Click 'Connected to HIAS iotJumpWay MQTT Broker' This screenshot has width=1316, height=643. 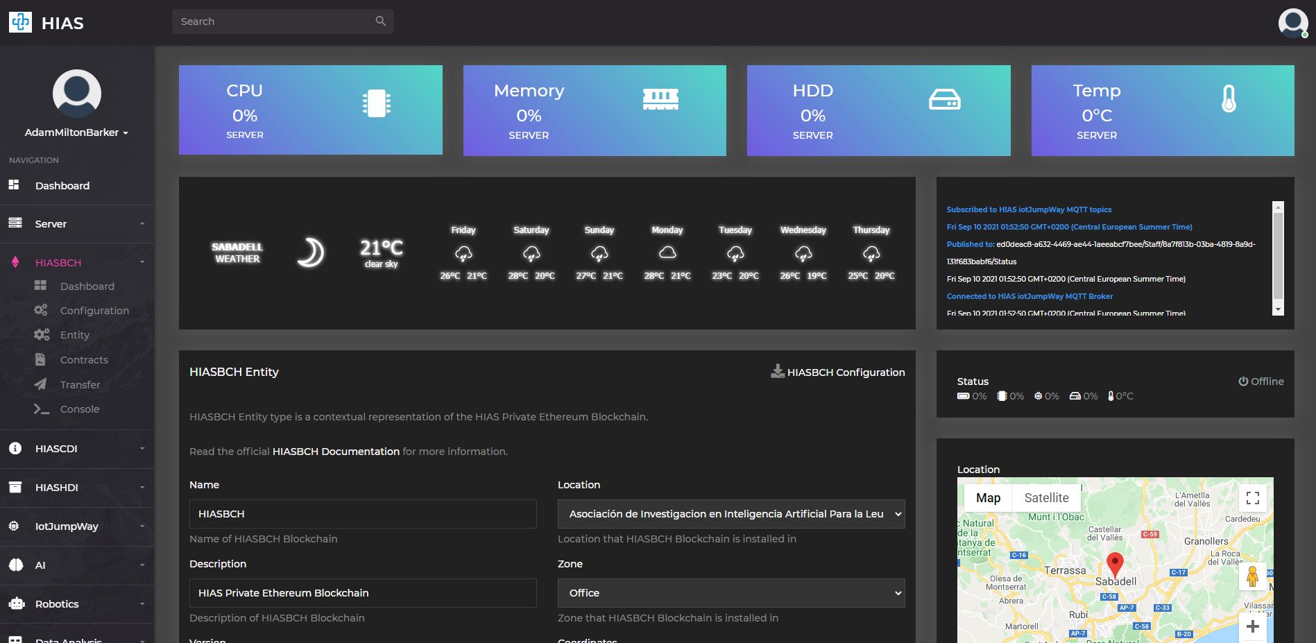pos(1029,296)
